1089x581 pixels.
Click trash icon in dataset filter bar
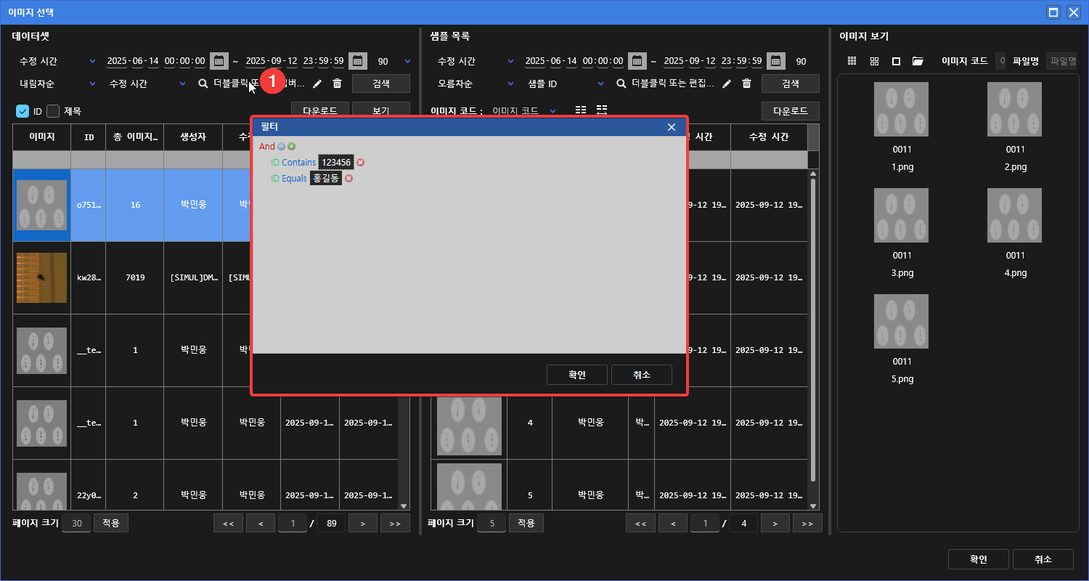(x=337, y=84)
